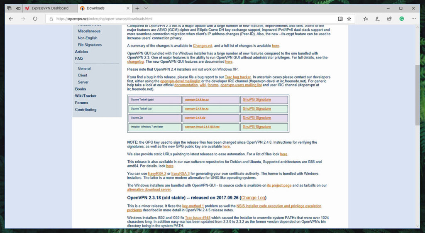
Task: Open the browser settings ellipsis menu
Action: 414,19
